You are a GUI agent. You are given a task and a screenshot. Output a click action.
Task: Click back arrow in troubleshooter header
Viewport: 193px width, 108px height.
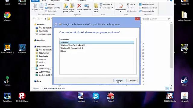[x=56, y=25]
